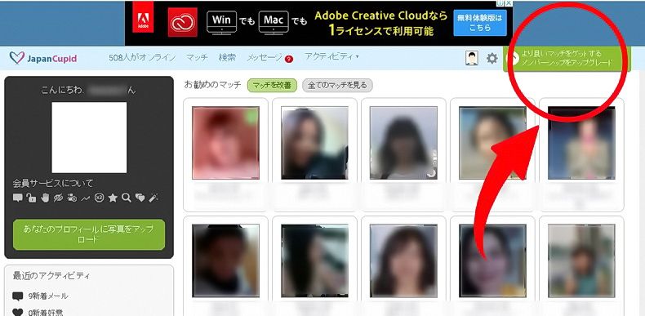Click the green マッチを改善 button

coord(272,86)
